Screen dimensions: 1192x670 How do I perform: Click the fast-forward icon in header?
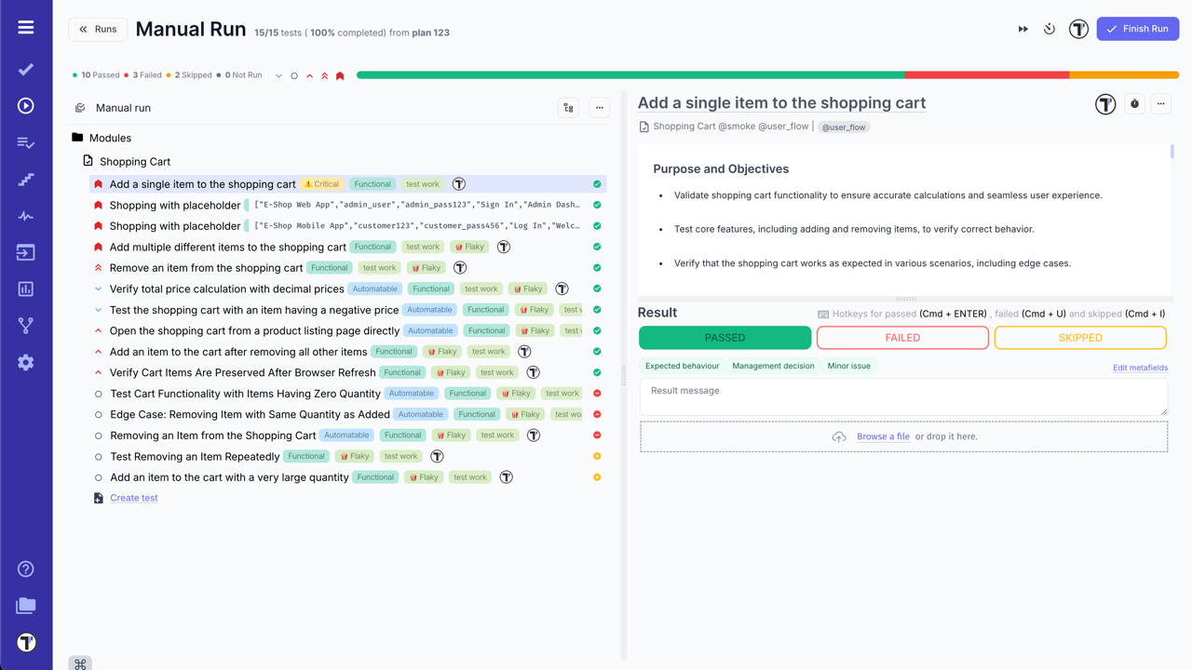pyautogui.click(x=1023, y=29)
